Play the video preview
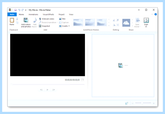This screenshot has height=114, width=165. (x=48, y=90)
